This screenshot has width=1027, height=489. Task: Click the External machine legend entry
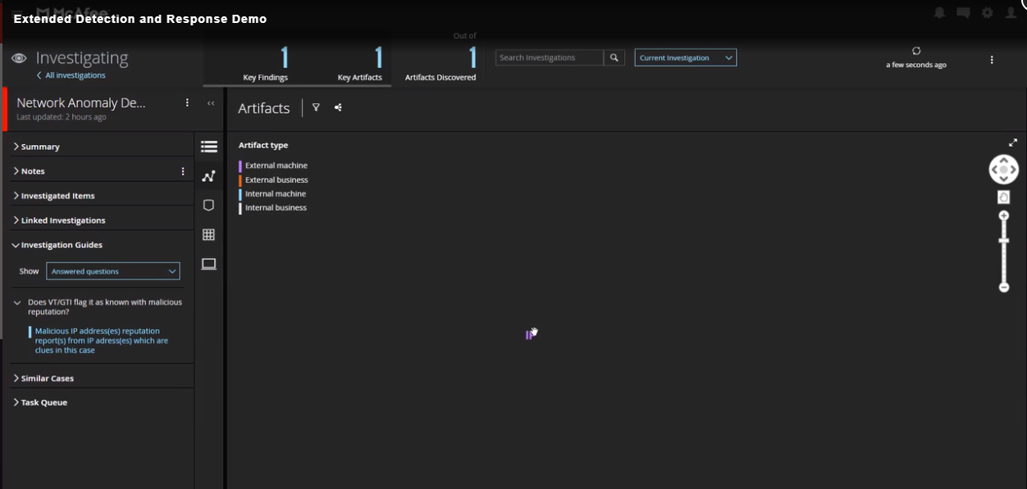(x=274, y=165)
